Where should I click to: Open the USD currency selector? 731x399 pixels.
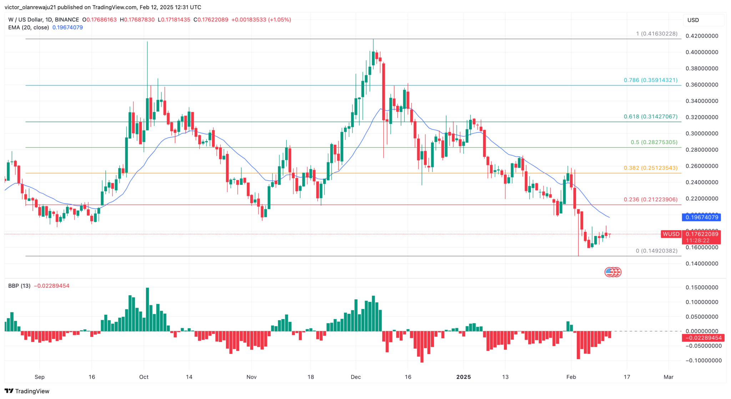click(x=704, y=20)
